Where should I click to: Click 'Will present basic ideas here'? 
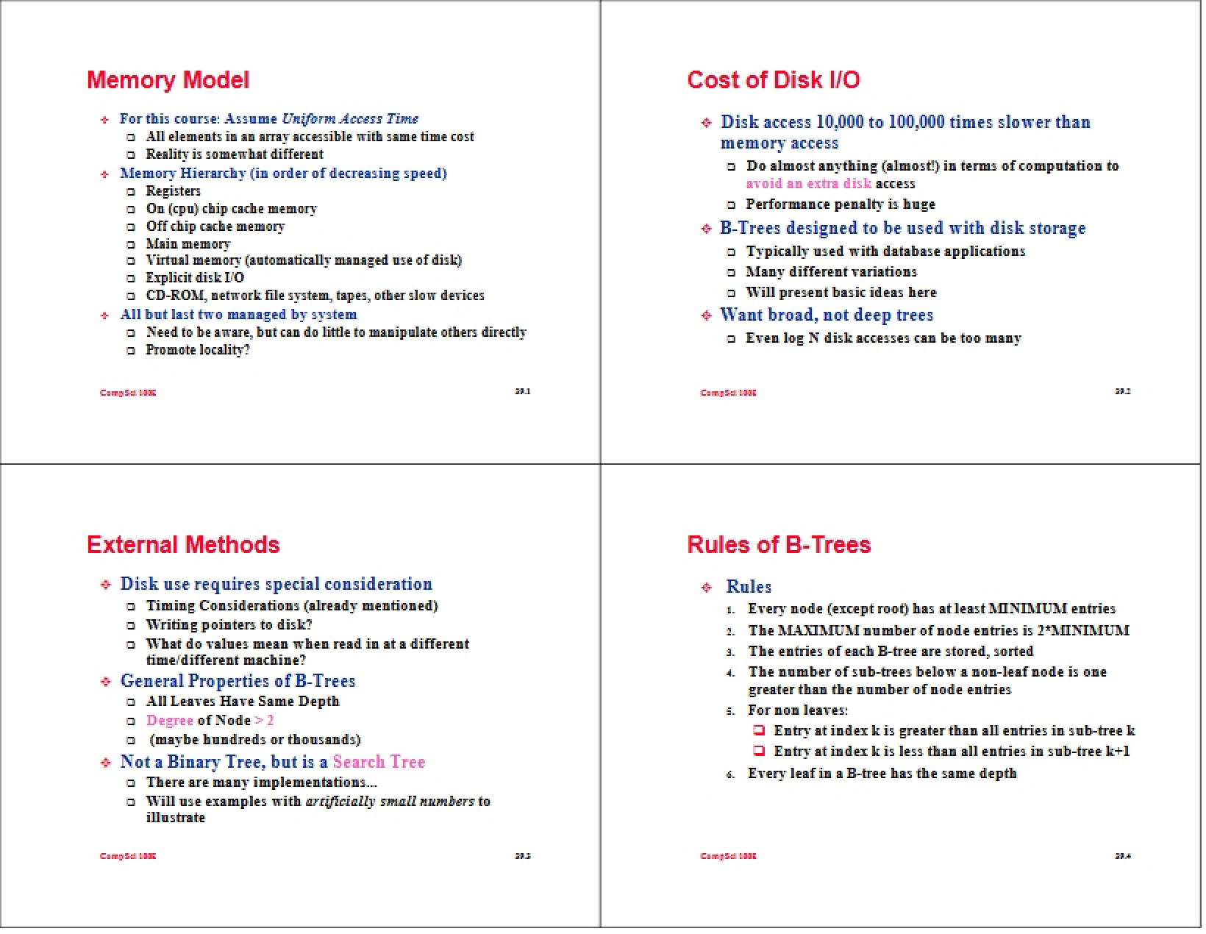click(x=841, y=293)
